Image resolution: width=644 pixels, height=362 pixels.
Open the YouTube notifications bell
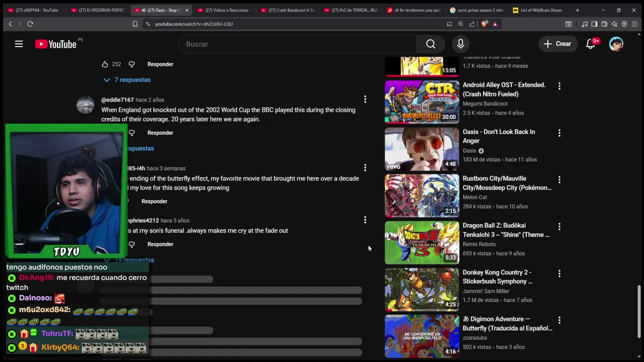[591, 44]
